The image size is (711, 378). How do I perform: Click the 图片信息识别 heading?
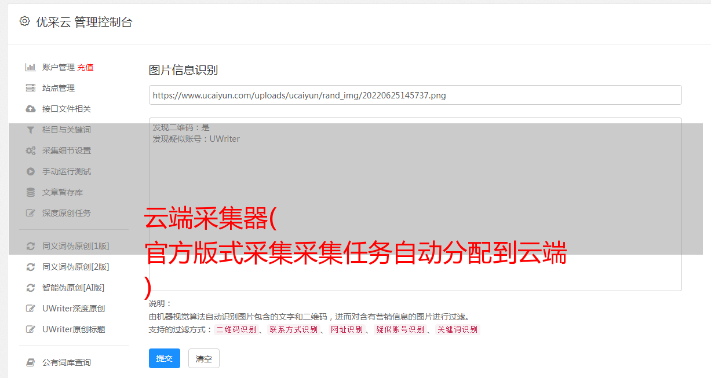(x=183, y=70)
